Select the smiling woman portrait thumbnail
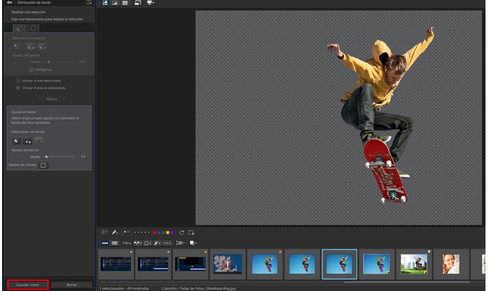The height and width of the screenshot is (291, 490). 451,264
